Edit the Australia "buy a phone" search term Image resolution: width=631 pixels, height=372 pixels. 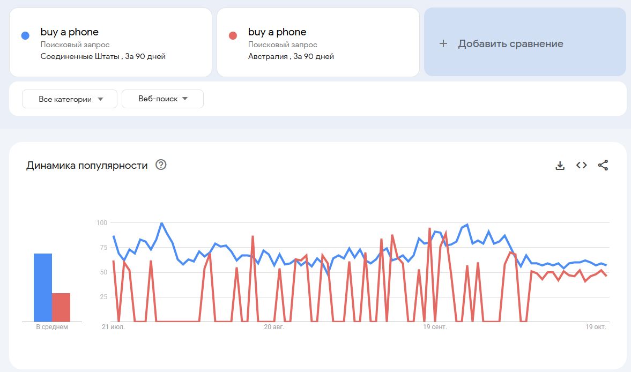277,32
